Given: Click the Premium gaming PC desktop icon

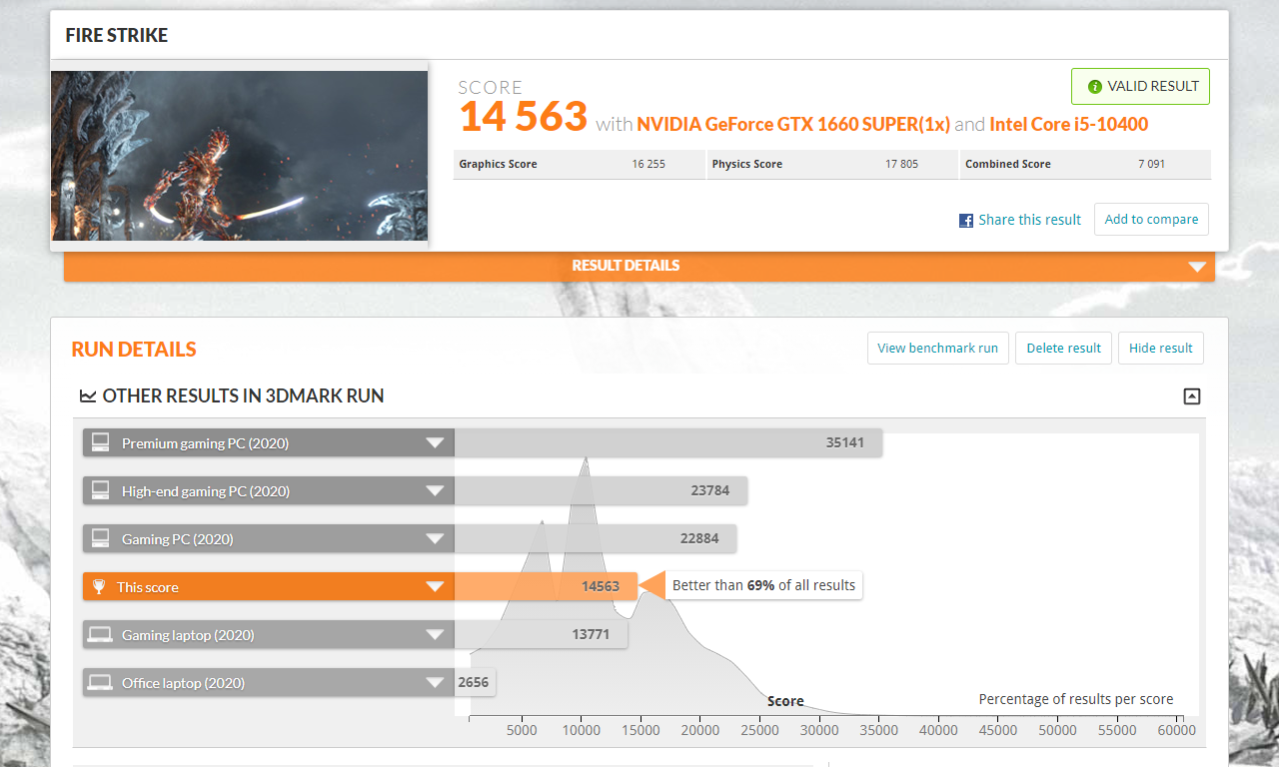Looking at the screenshot, I should tap(100, 442).
